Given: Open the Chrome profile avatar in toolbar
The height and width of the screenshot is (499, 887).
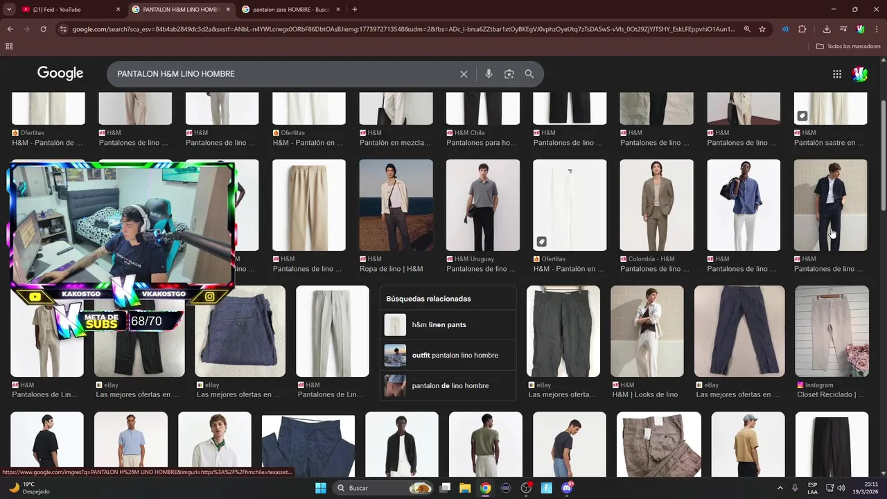Looking at the screenshot, I should [860, 29].
